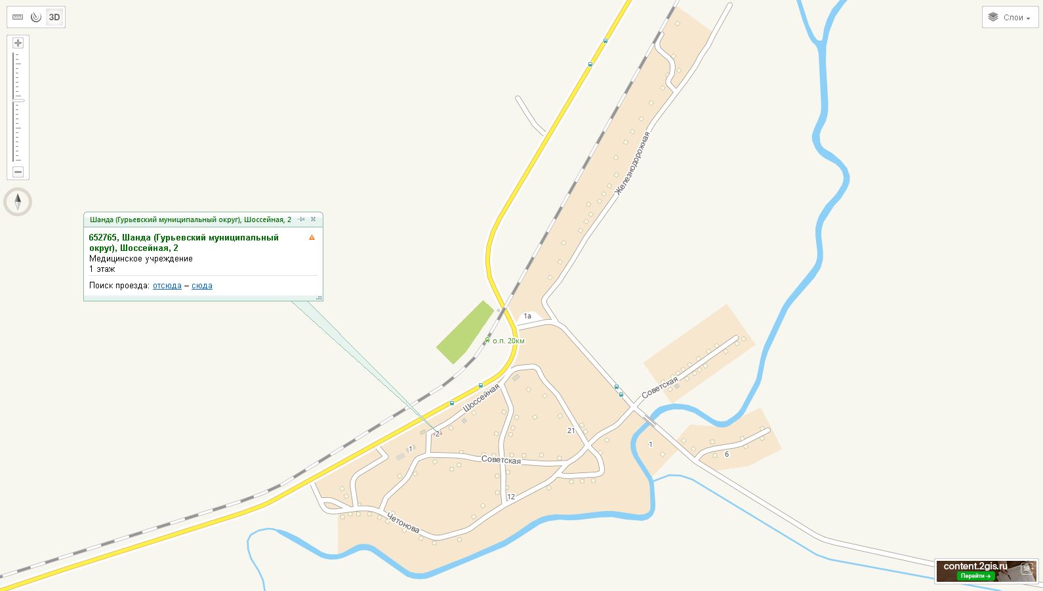1043x591 pixels.
Task: Select the ruler distance measuring tool
Action: tap(18, 17)
